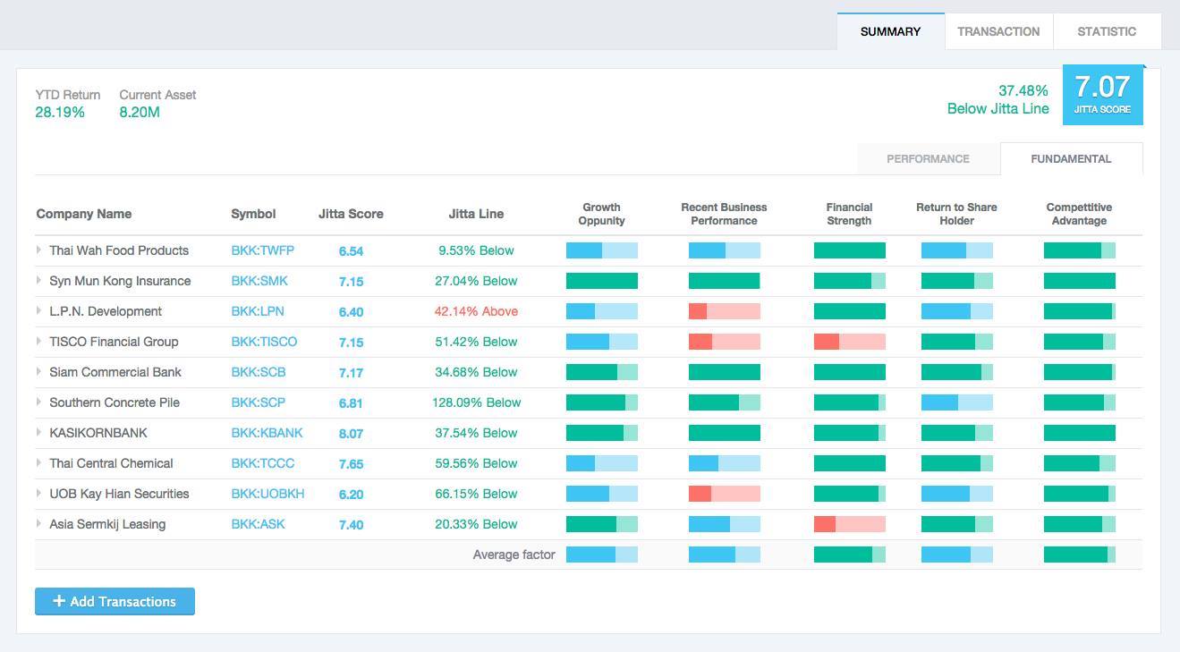Click Asia Sermkij Leasing's Financial Strength bar
1180x652 pixels.
click(850, 524)
